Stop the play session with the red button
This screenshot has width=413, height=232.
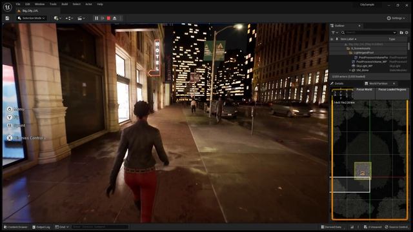[x=108, y=18]
